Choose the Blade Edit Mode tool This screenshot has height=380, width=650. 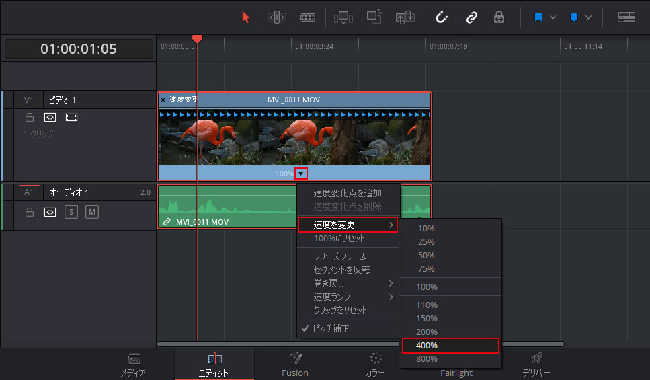pos(308,17)
